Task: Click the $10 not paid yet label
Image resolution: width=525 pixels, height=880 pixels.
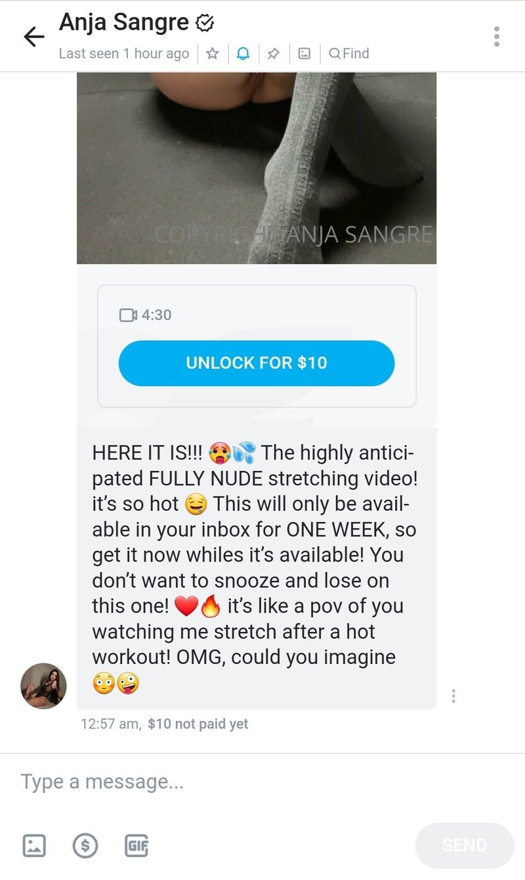Action: [x=198, y=724]
